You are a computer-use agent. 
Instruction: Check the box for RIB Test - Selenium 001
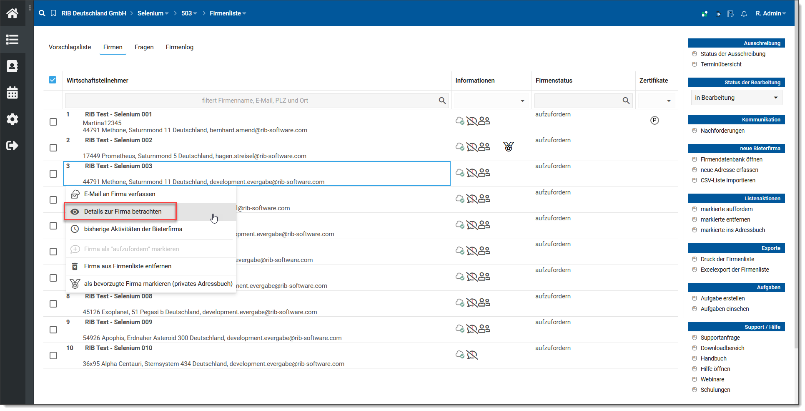(53, 122)
